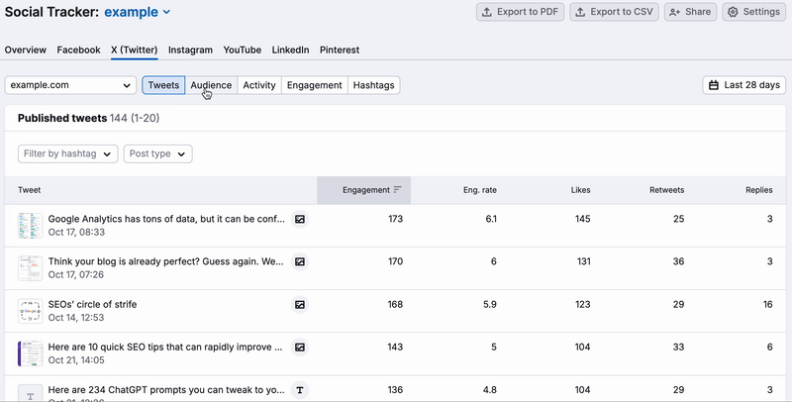
Task: Select the X (Twitter) tab
Action: pyautogui.click(x=135, y=50)
